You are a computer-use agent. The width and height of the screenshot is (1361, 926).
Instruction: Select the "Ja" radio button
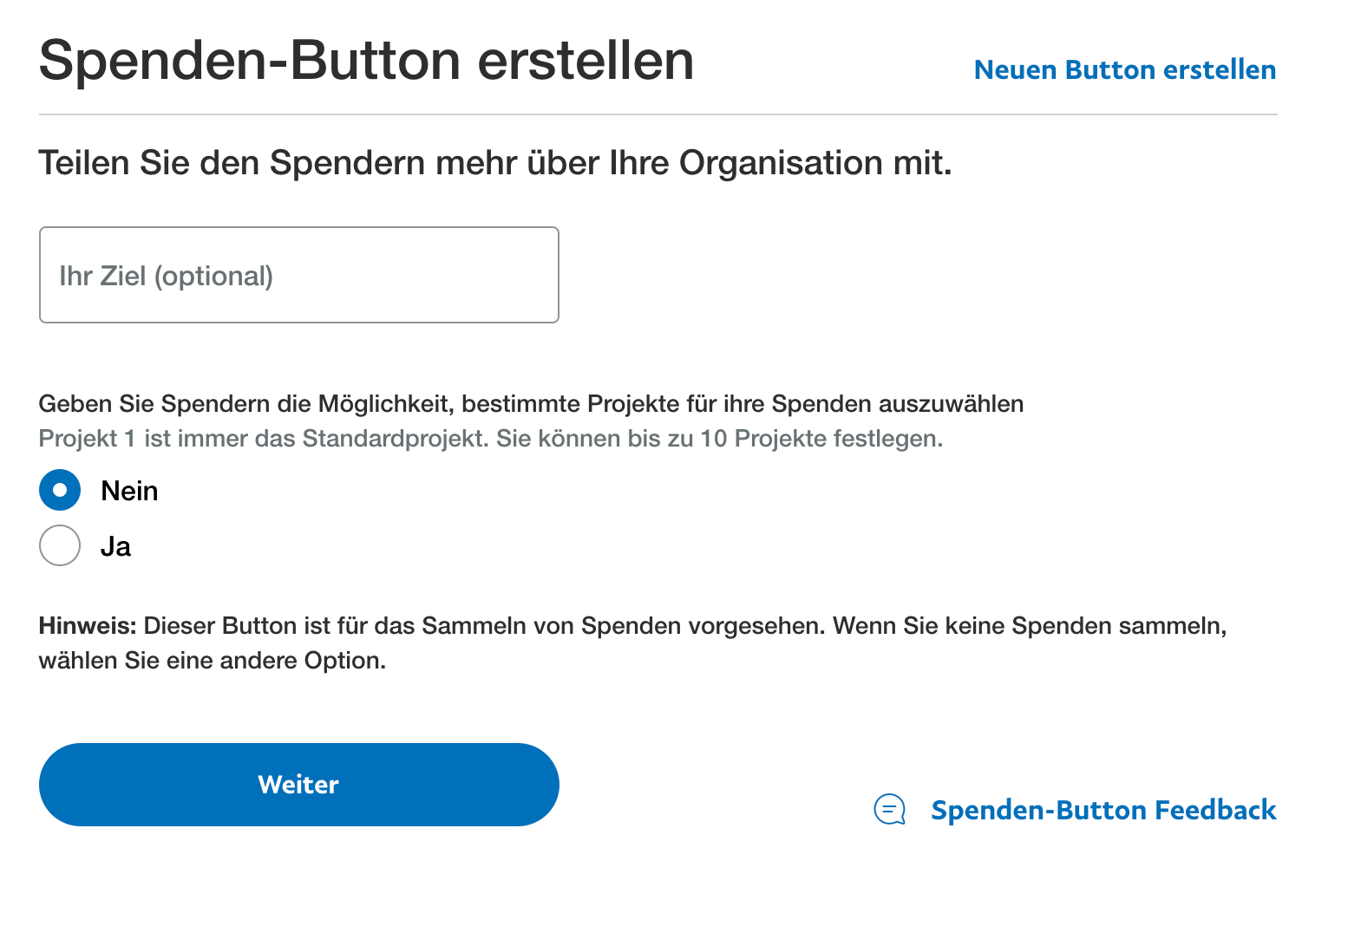(x=60, y=546)
